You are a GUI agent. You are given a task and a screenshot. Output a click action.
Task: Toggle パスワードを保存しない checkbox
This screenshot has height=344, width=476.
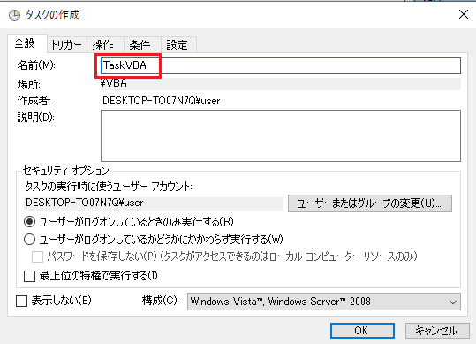coord(38,257)
